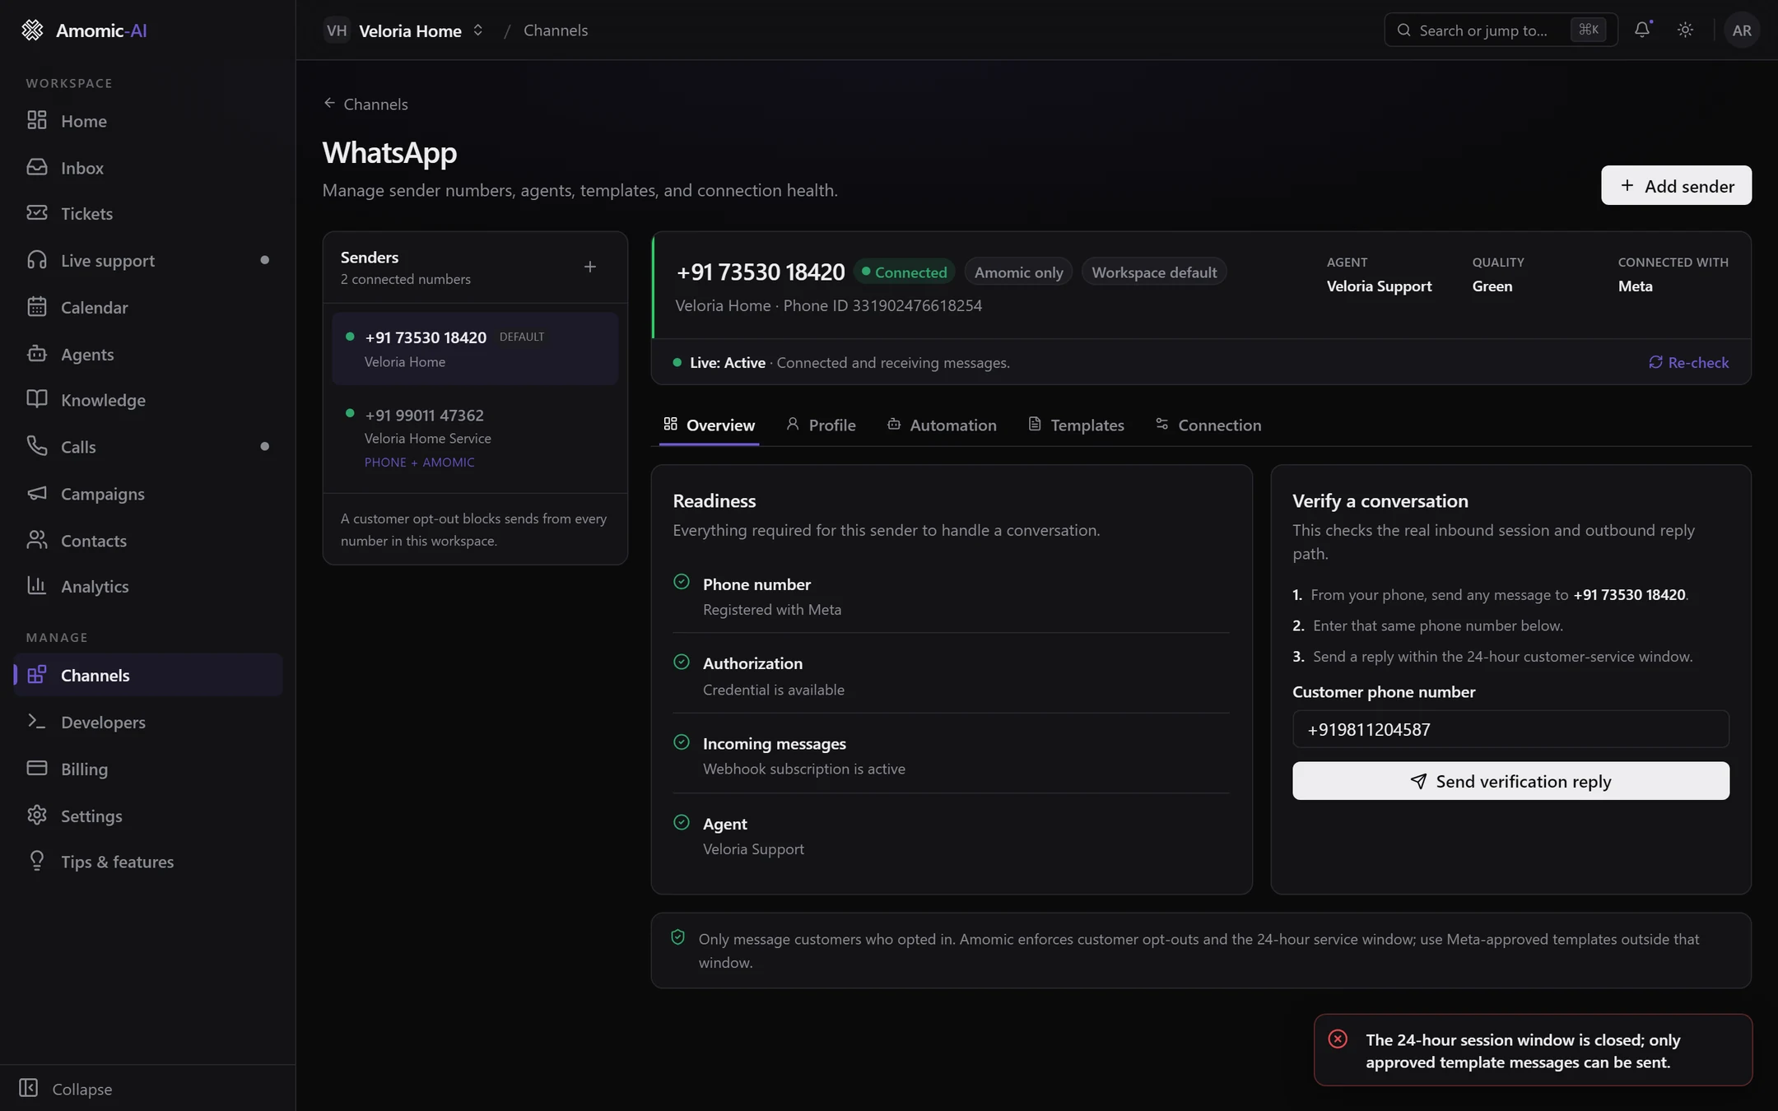Open the Home page from sidebar
The height and width of the screenshot is (1111, 1778).
[x=148, y=121]
